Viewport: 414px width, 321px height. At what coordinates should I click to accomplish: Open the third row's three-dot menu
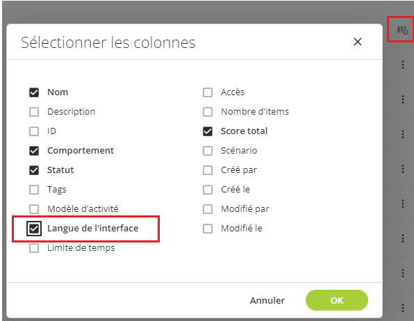(403, 134)
